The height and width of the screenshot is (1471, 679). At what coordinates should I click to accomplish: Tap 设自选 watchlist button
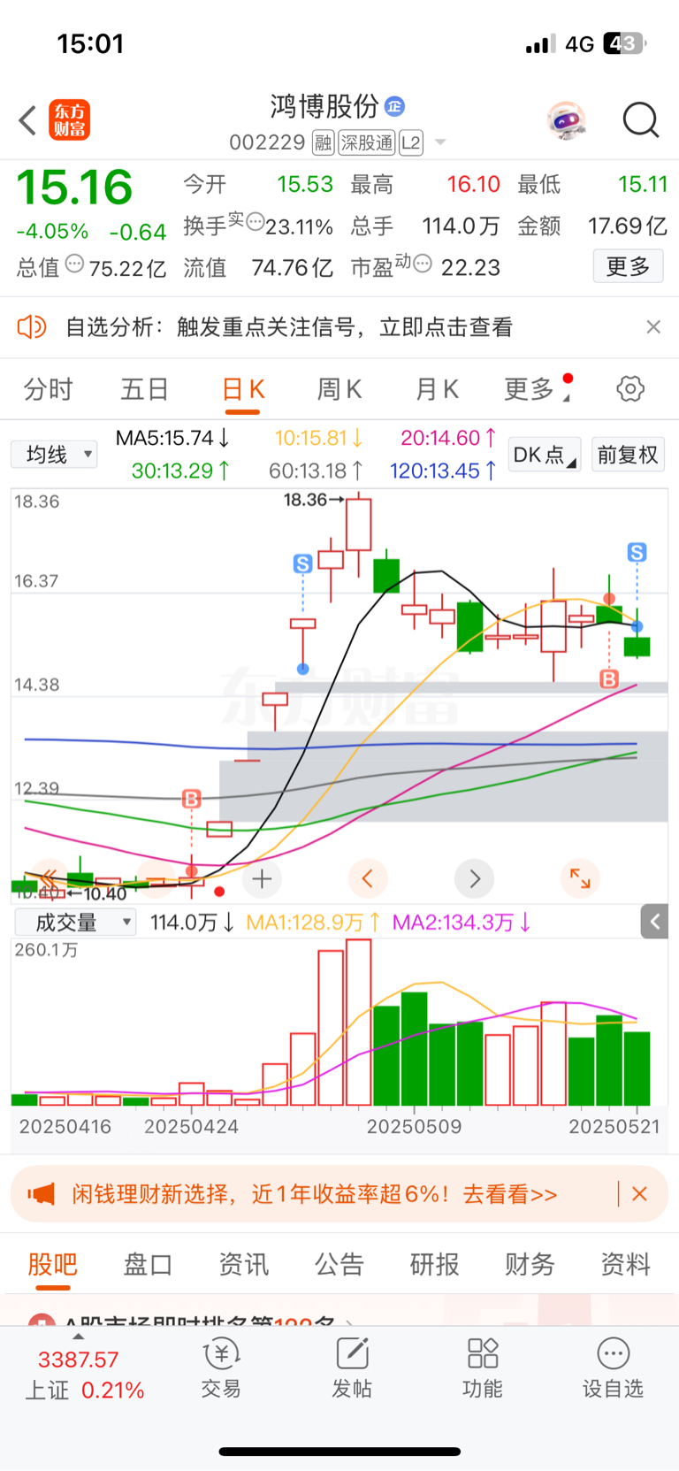(x=613, y=1368)
